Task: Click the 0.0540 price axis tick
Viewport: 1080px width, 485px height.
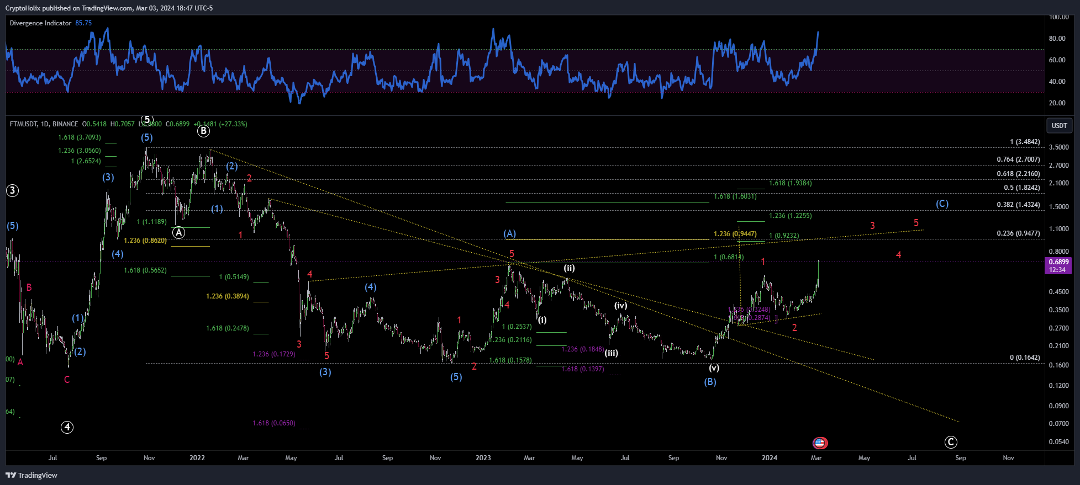Action: click(1058, 442)
